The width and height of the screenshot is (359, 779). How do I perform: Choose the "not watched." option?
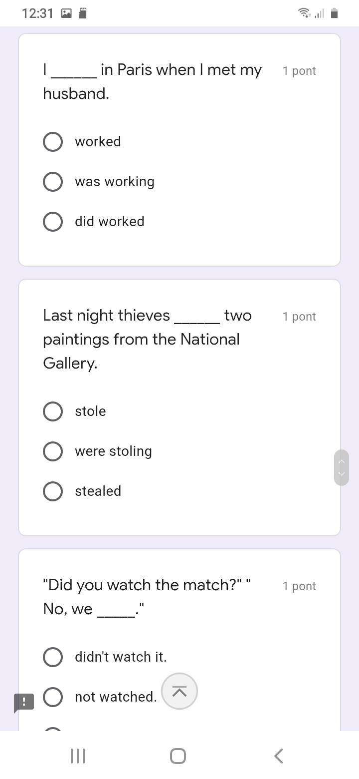pyautogui.click(x=53, y=697)
